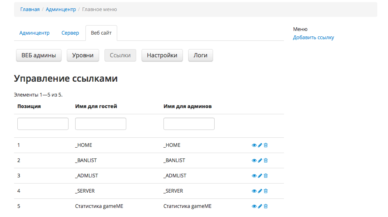Click the Ссылки button

[120, 55]
